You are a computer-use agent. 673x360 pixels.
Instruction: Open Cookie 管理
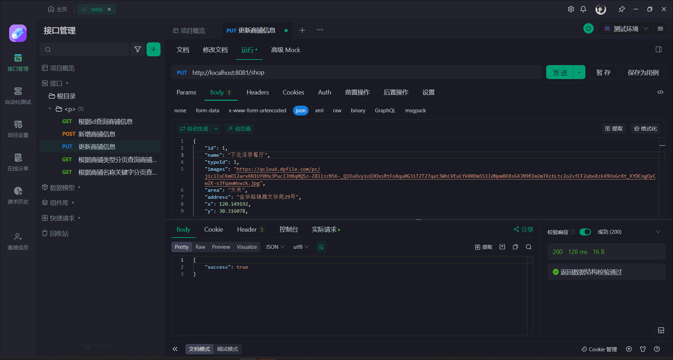(599, 349)
